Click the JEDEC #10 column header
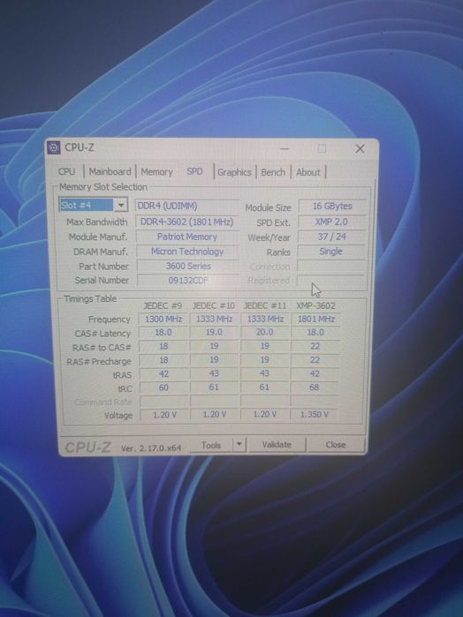Viewport: 463px width, 617px height. click(214, 305)
